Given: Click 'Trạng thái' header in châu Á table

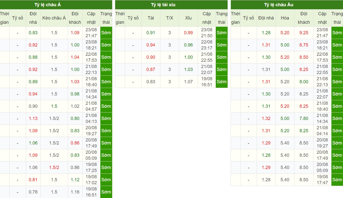Looking at the screenshot, I should click(106, 18).
